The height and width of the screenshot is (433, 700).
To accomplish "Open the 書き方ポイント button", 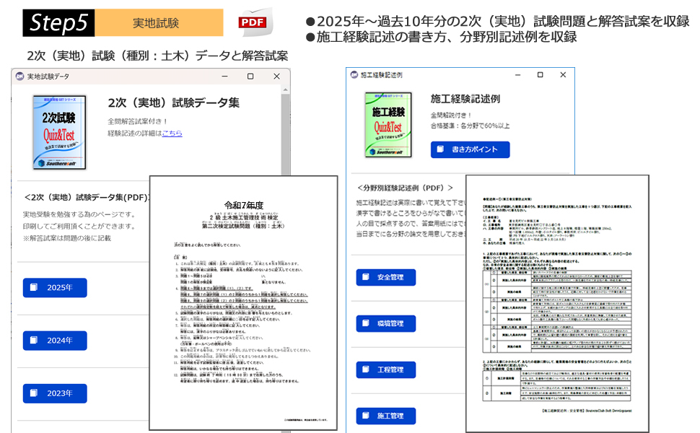I will 470,149.
